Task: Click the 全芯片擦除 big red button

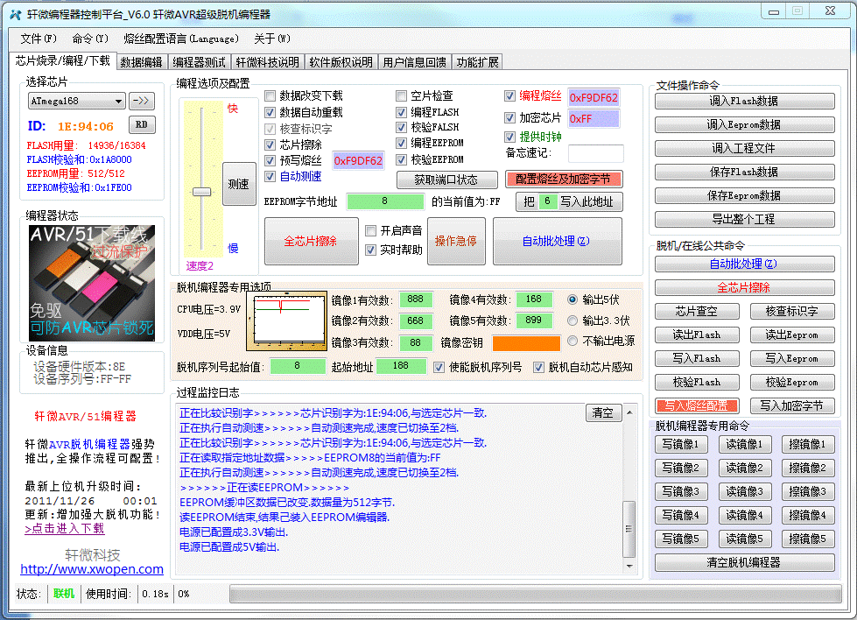Action: 310,242
